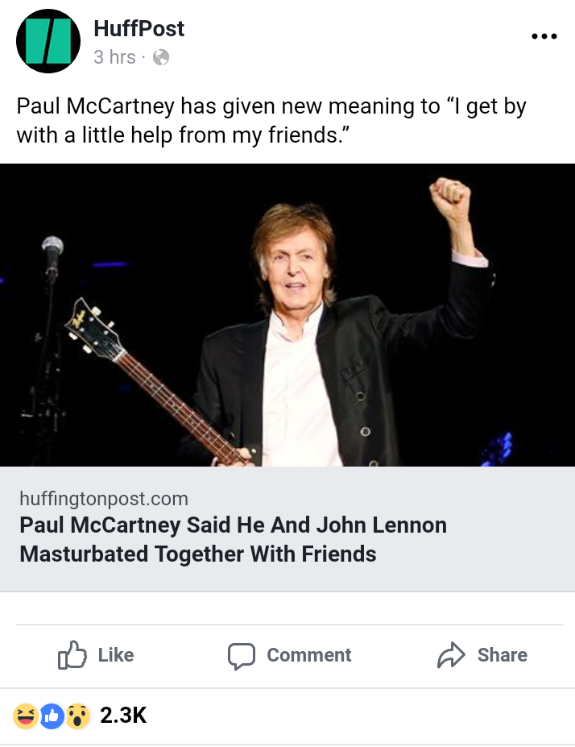Click the 3 hrs post timestamp

114,57
